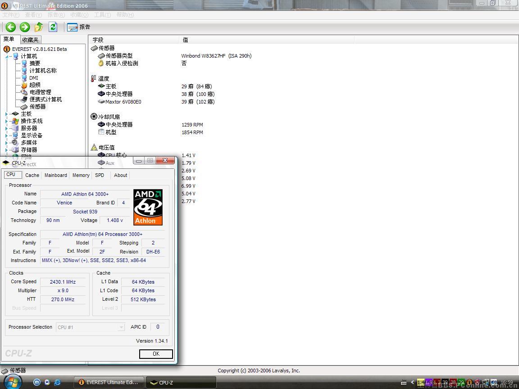Open the 查看(V) menu
This screenshot has height=389, width=519.
point(33,15)
